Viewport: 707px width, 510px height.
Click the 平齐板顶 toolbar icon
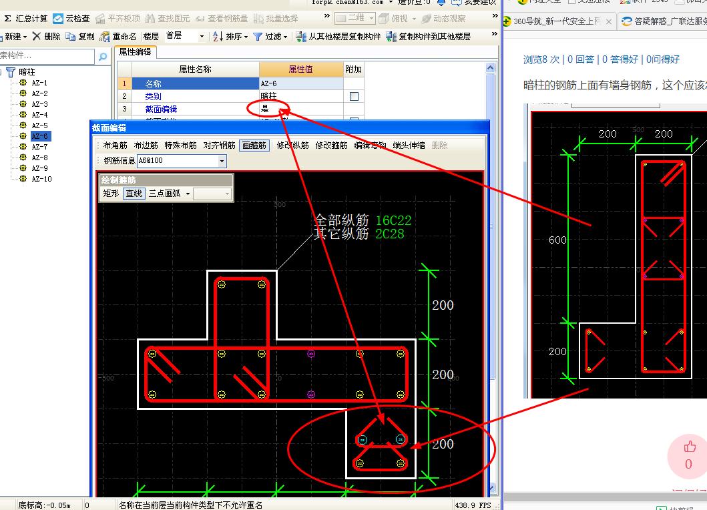coord(100,19)
